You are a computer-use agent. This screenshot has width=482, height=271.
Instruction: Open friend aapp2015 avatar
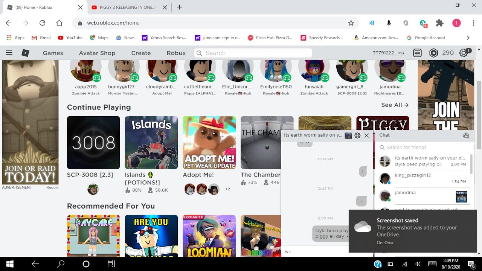click(x=86, y=71)
